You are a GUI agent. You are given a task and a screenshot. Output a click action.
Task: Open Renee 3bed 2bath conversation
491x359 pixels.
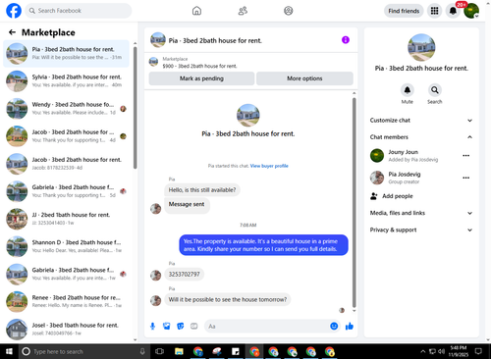[x=67, y=301]
